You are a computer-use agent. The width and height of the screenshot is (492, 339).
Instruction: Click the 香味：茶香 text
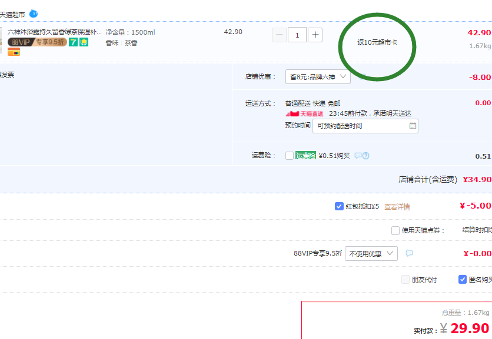[121, 43]
